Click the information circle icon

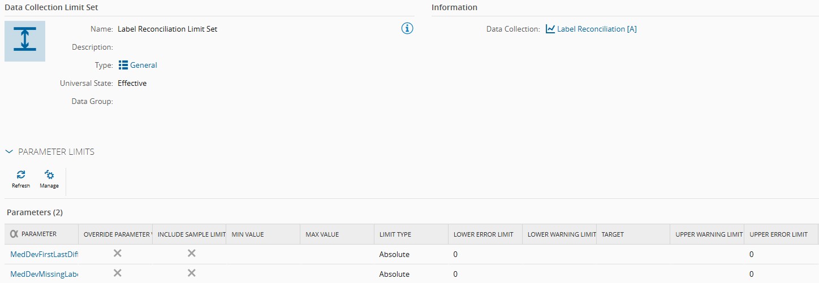pyautogui.click(x=407, y=29)
